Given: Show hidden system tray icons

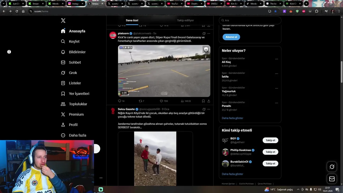Looking at the screenshot, I should point(298,190).
